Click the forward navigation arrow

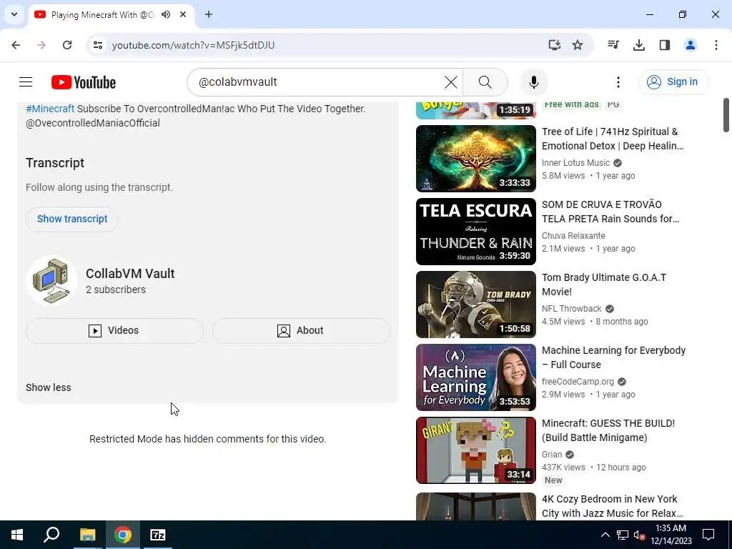(x=41, y=45)
